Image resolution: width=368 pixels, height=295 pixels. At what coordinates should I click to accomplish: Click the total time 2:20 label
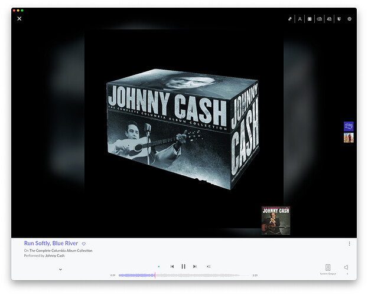coord(255,276)
